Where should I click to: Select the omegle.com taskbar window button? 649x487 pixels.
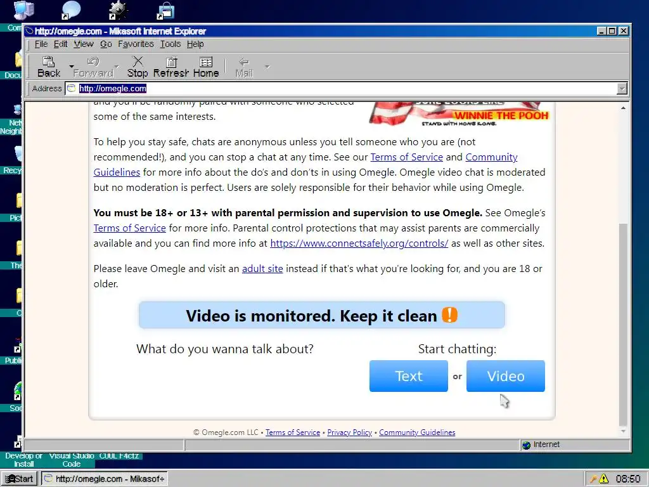click(x=105, y=479)
